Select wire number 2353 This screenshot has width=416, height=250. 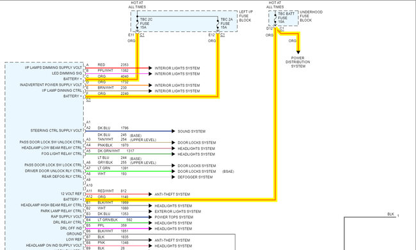[x=124, y=65]
